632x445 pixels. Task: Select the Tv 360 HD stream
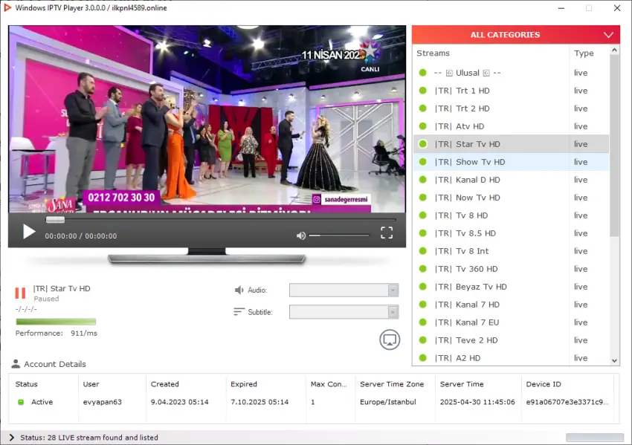pos(511,269)
